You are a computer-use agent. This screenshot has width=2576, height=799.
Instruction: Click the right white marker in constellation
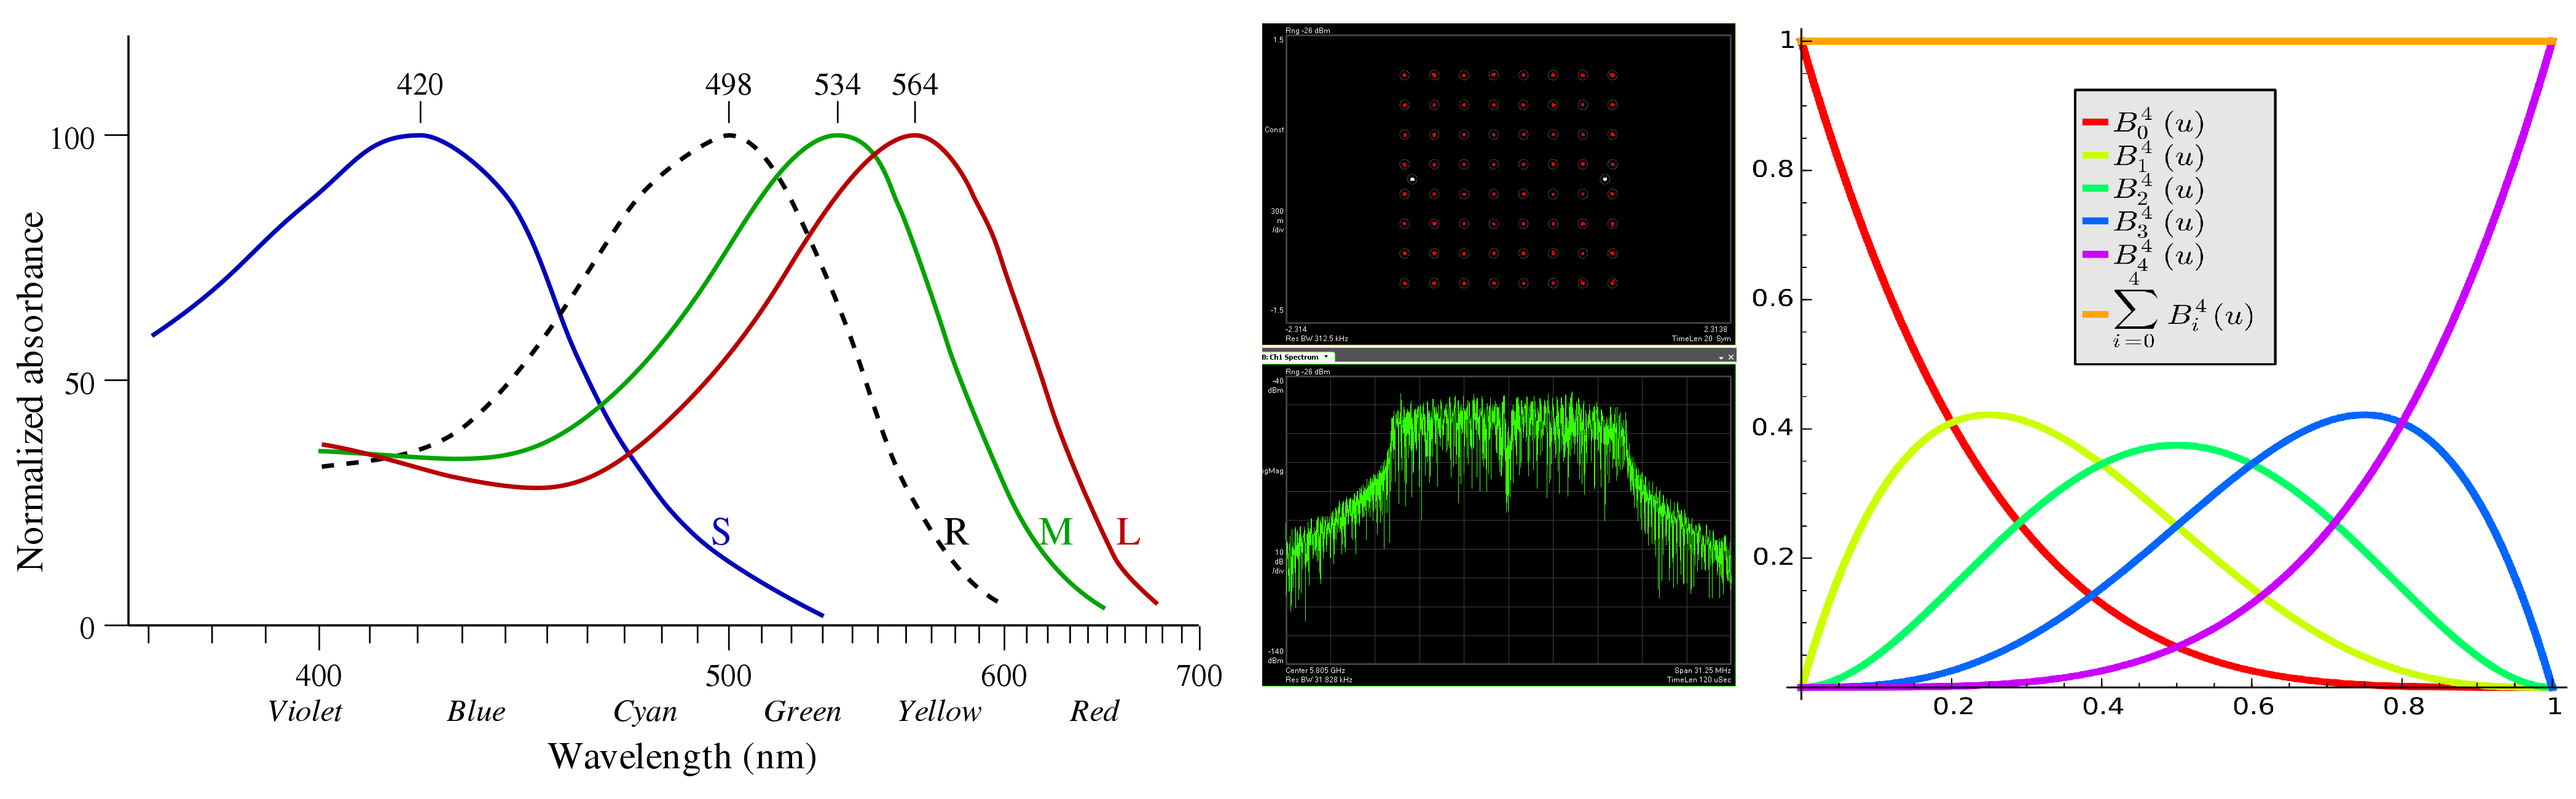point(1605,179)
